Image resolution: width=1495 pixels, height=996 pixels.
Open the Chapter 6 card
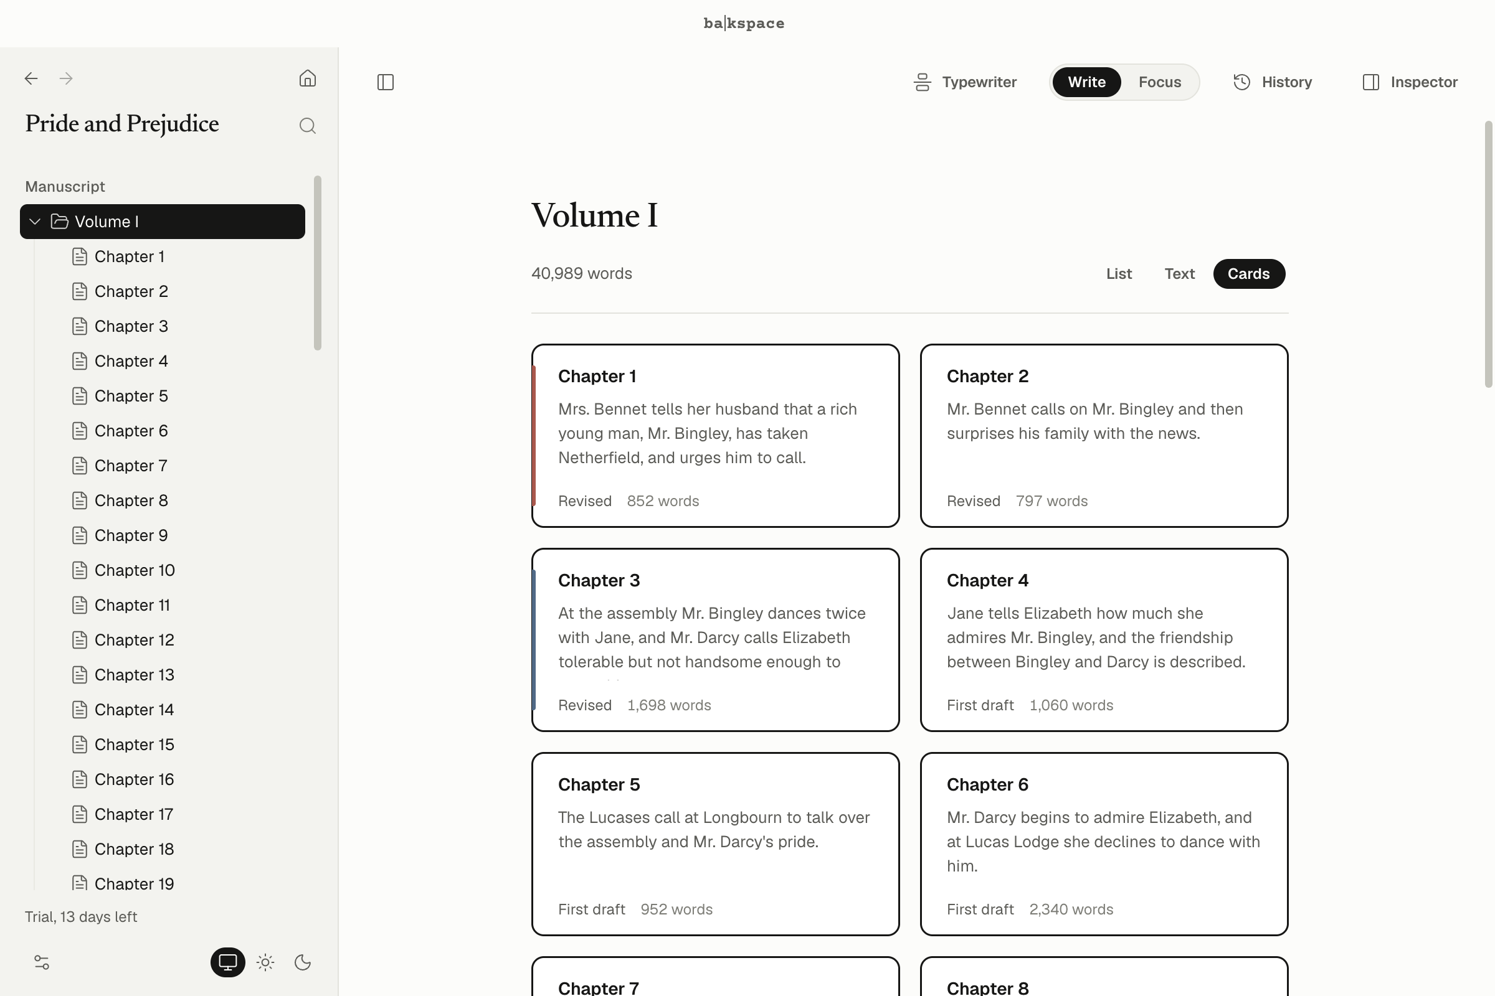1104,844
